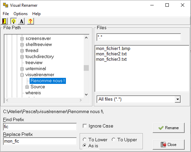This screenshot has height=152, width=191.
Task: Choose the To Lower radio option
Action: [x=84, y=140]
